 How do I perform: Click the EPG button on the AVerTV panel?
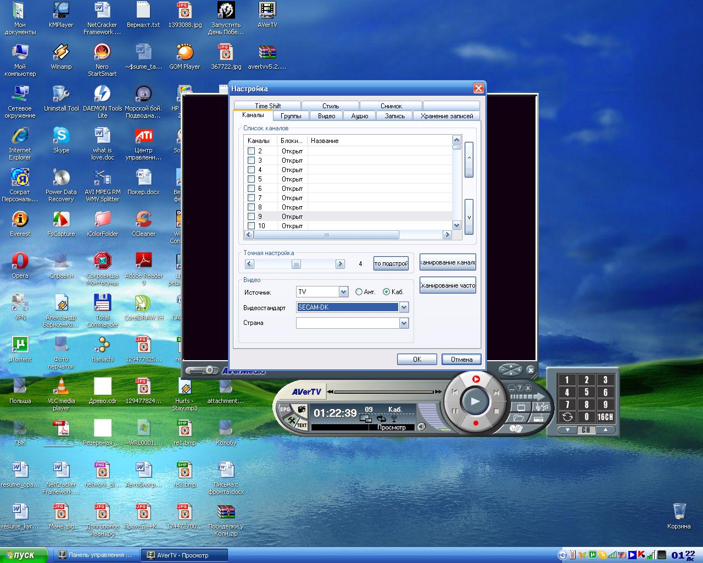pyautogui.click(x=285, y=410)
